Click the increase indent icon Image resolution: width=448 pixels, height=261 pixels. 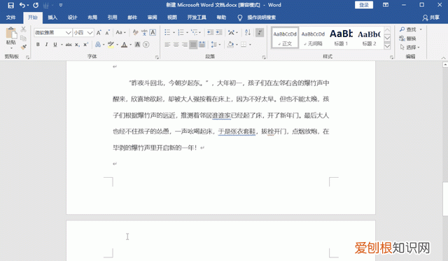coord(219,33)
